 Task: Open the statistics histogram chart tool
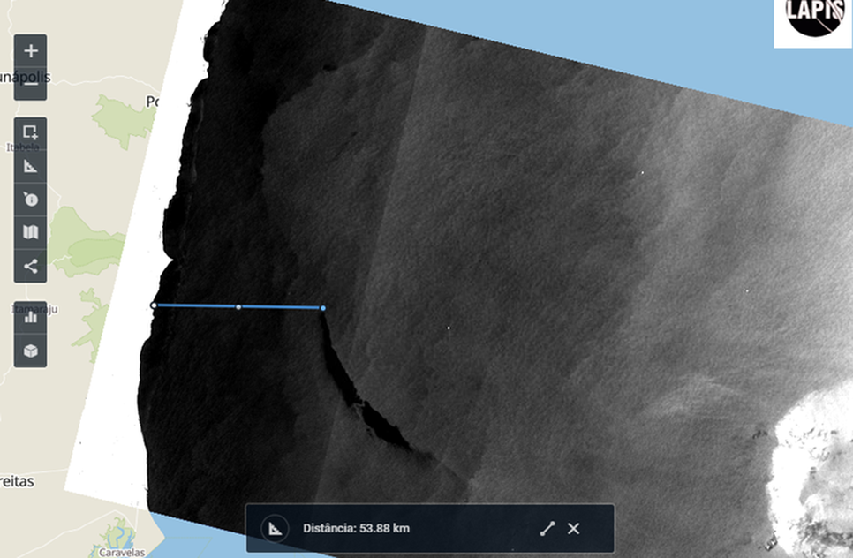pyautogui.click(x=30, y=317)
